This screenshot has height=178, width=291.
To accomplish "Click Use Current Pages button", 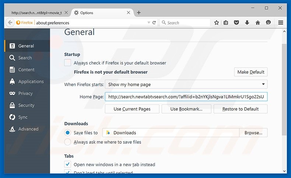I will coord(132,109).
